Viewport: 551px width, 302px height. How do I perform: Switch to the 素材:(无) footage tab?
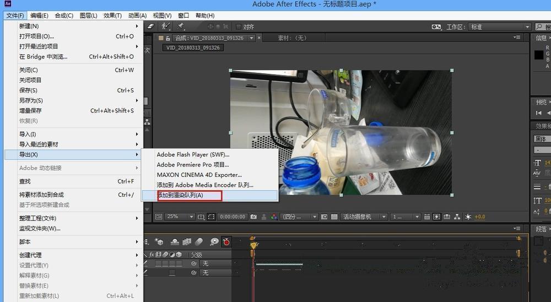tap(293, 38)
